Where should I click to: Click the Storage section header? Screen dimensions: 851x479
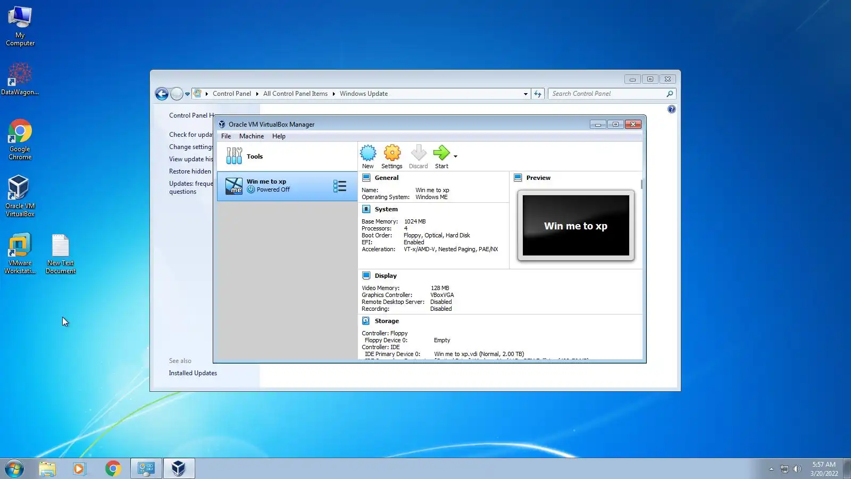387,321
